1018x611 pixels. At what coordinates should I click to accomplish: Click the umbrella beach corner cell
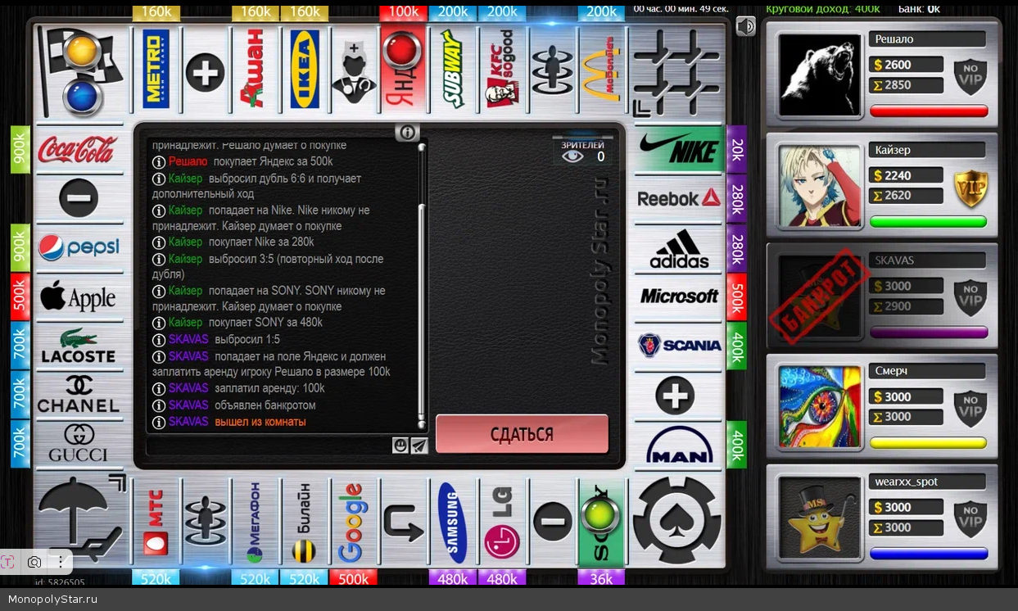pos(82,520)
